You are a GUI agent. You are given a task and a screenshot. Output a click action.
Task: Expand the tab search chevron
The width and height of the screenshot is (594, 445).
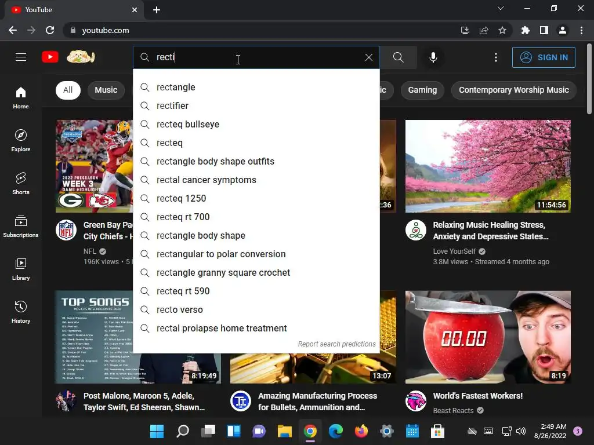click(501, 8)
